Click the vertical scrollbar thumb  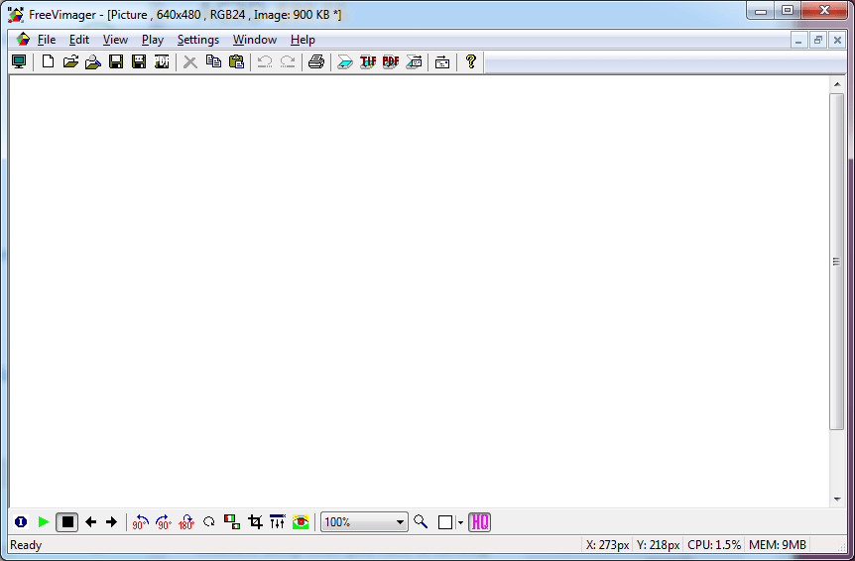837,262
